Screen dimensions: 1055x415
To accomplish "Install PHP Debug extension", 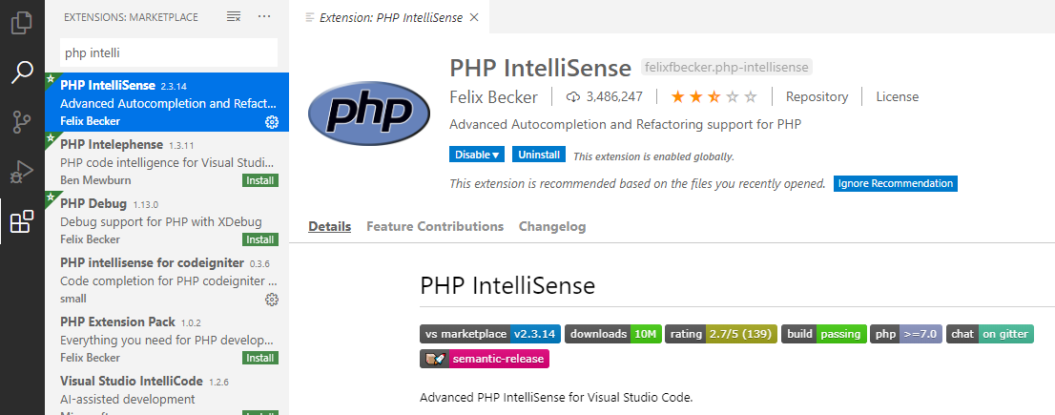I will pos(259,239).
